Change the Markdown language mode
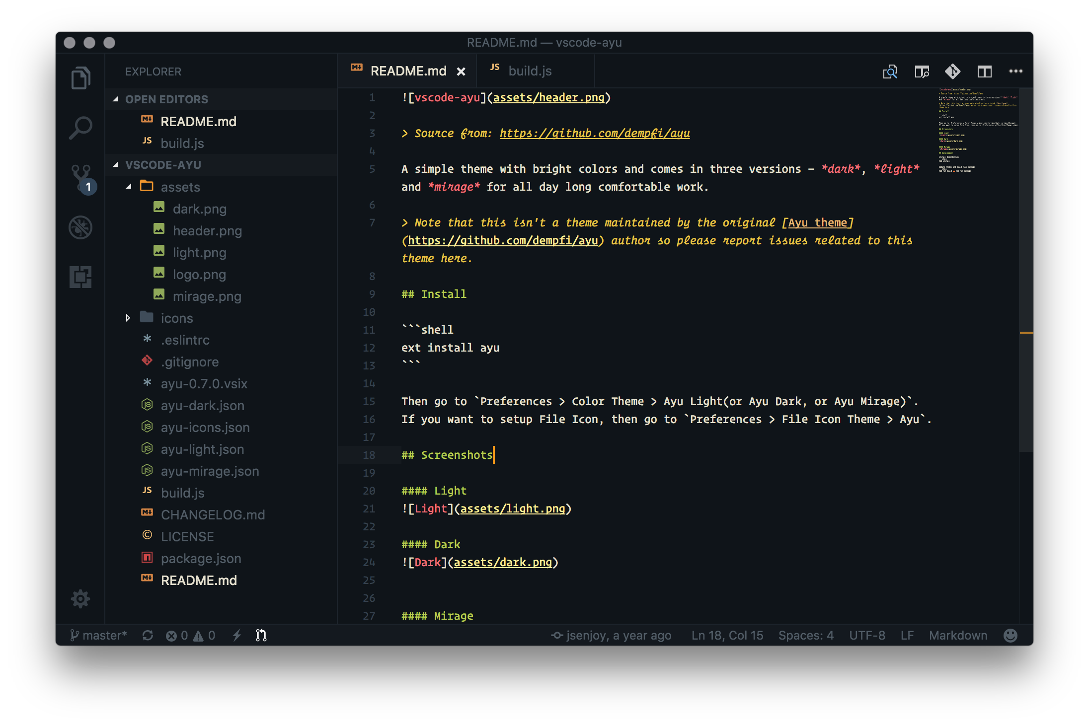The width and height of the screenshot is (1089, 725). pos(958,636)
